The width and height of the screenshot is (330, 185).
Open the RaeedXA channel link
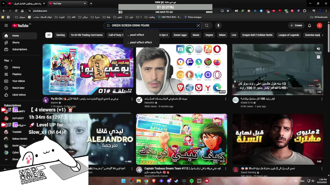click(149, 103)
